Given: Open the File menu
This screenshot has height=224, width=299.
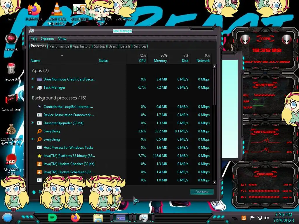Looking at the screenshot, I should click(34, 39).
